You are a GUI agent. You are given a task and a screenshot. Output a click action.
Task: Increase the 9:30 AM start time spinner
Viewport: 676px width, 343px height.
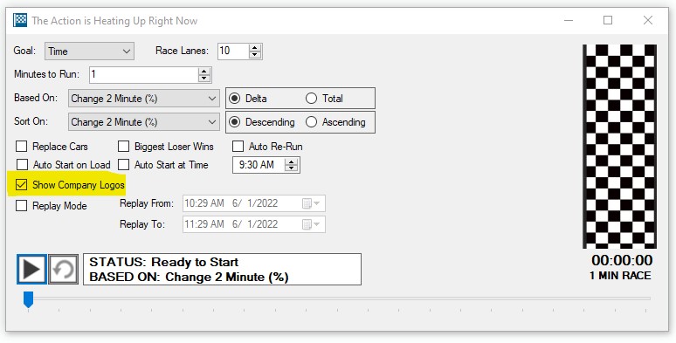pyautogui.click(x=292, y=162)
